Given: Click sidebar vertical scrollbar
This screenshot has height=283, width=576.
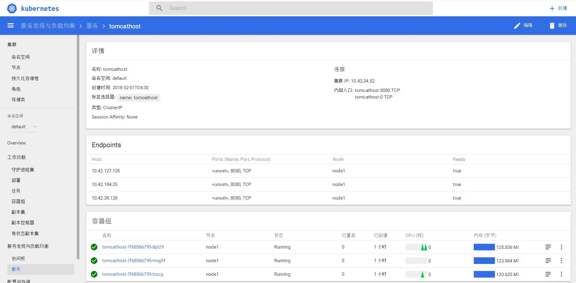Looking at the screenshot, I should coord(78,147).
